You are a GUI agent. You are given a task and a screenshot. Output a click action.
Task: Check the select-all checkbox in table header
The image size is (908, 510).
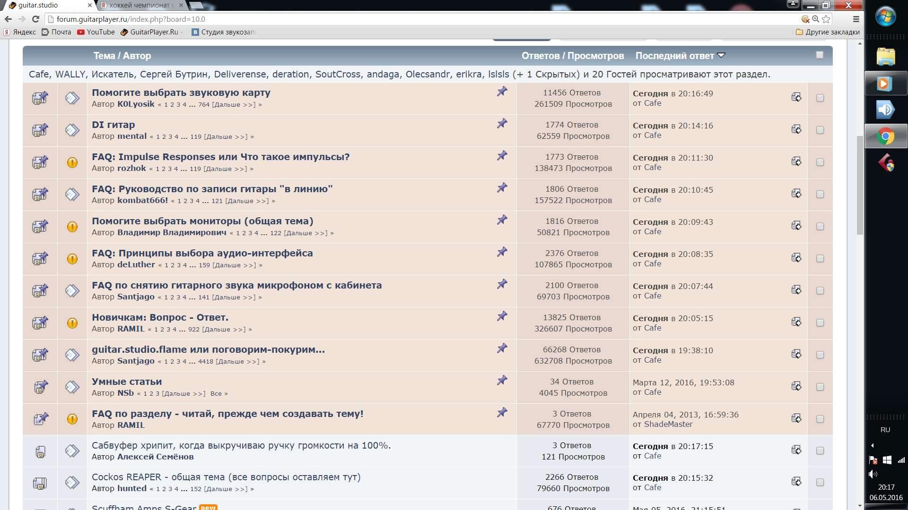[820, 55]
